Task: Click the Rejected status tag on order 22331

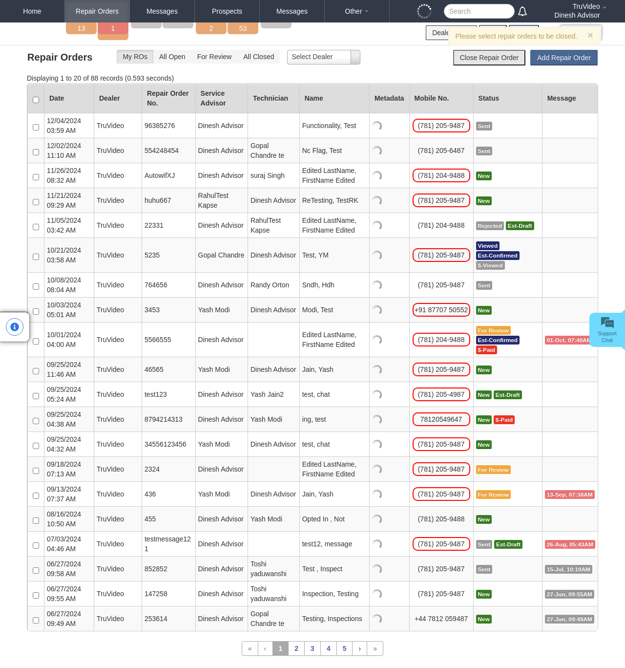Action: tap(490, 226)
